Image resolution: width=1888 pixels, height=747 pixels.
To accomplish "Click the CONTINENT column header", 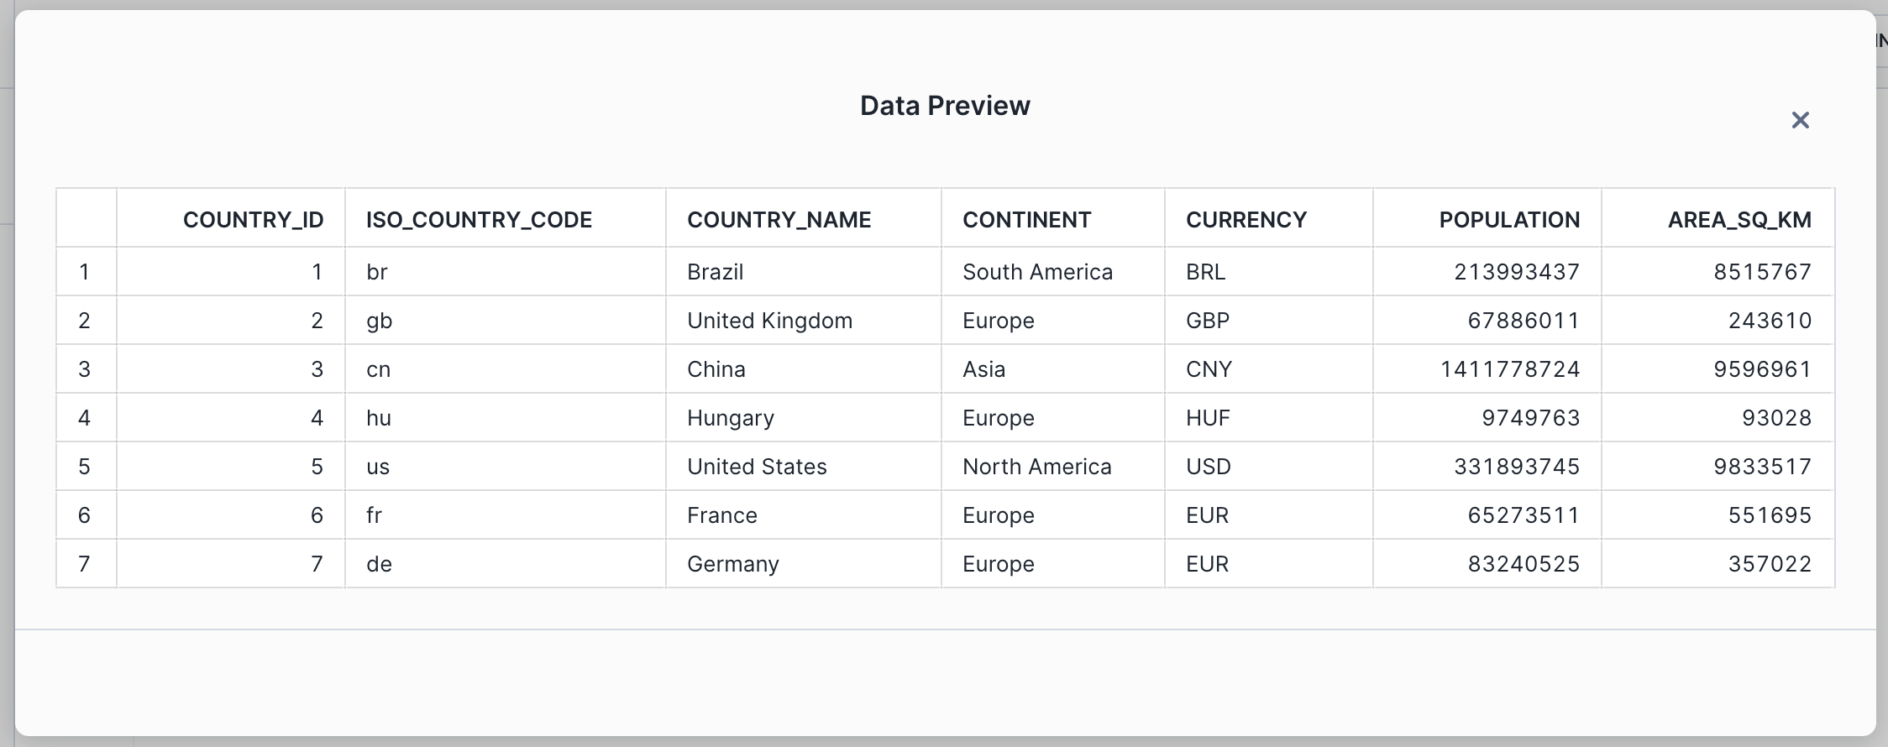I will tap(1026, 220).
